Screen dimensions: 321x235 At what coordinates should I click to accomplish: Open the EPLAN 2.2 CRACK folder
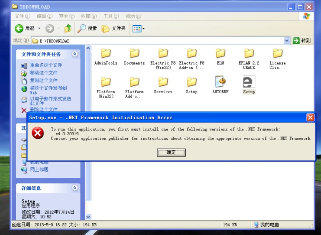[x=249, y=54]
